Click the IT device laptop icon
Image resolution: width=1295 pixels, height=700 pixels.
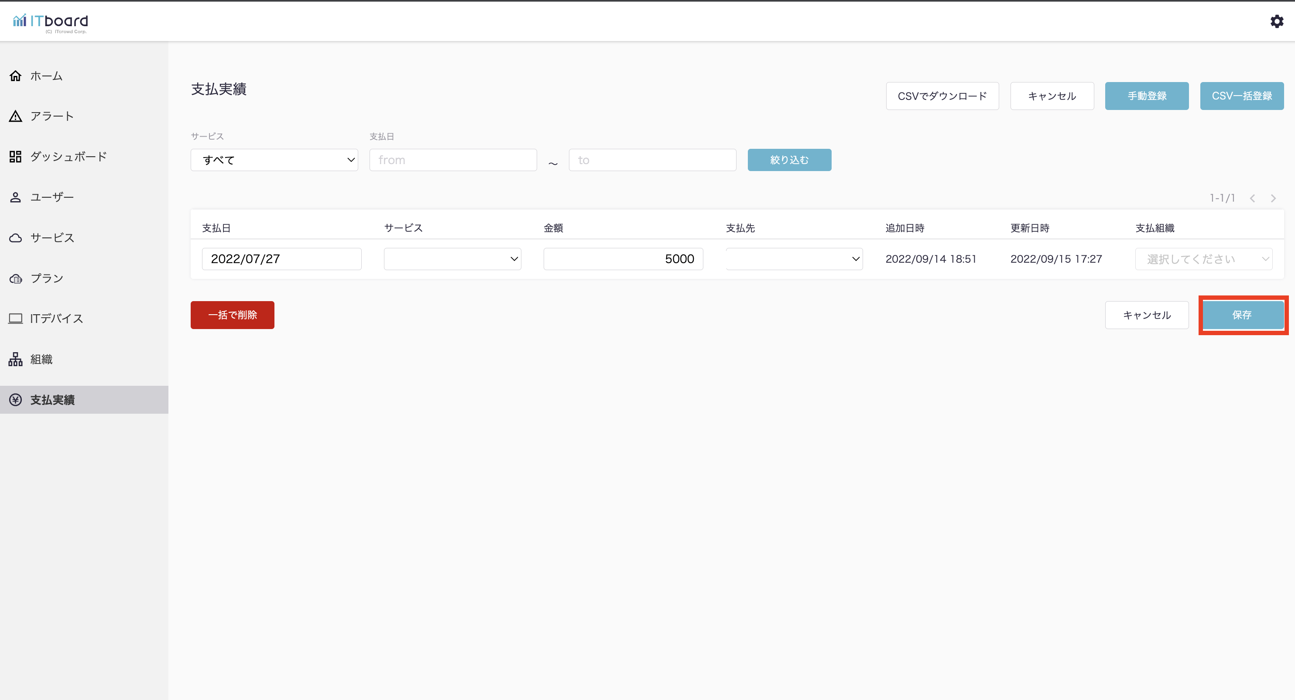16,318
